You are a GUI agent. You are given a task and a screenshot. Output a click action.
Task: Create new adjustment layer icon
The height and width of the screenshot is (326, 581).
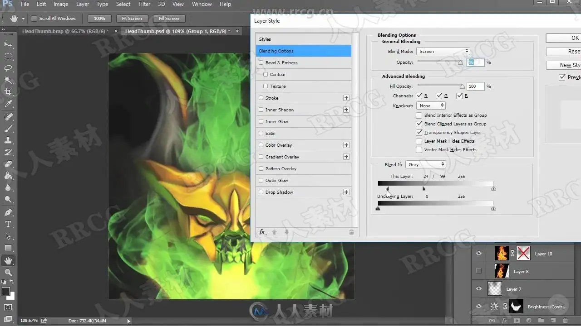pos(529,321)
